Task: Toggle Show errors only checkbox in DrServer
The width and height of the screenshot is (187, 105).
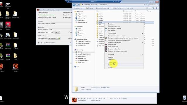Action: click(x=45, y=43)
